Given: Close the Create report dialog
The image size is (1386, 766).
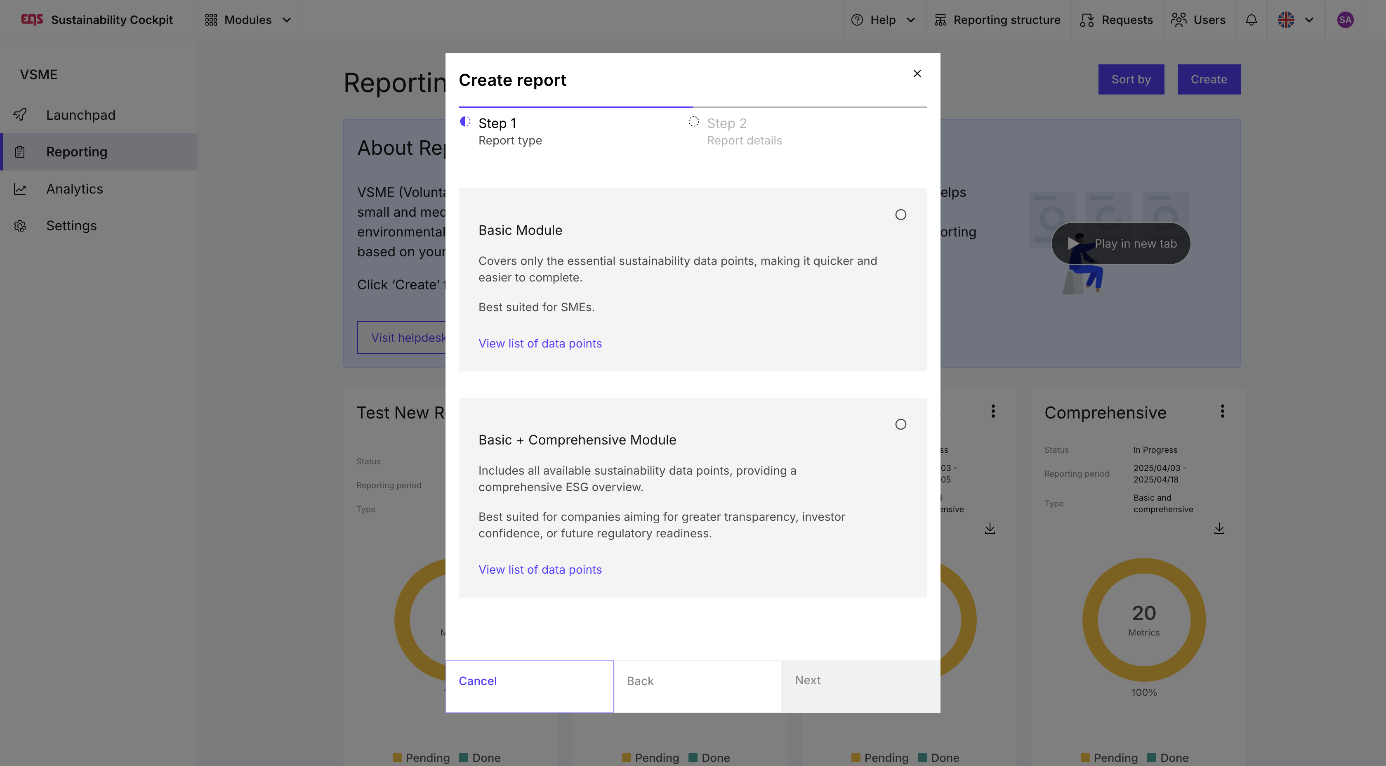Looking at the screenshot, I should (917, 73).
